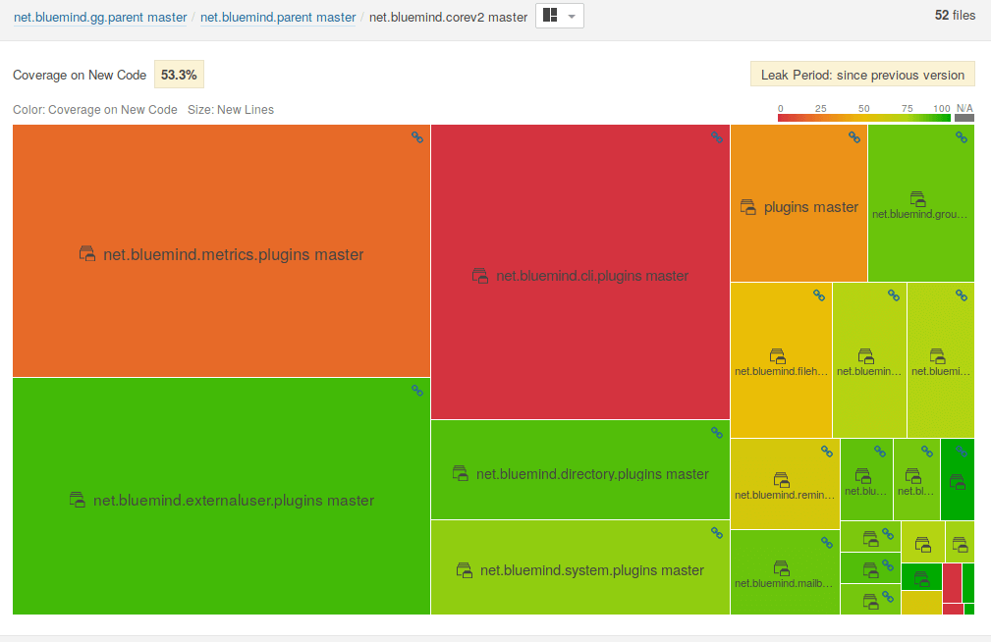Select net.bluemind.directory.plugins master tile
Viewport: 991px width, 642px height.
[x=580, y=474]
